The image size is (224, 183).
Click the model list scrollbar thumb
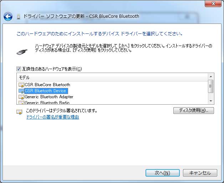coord(211,86)
